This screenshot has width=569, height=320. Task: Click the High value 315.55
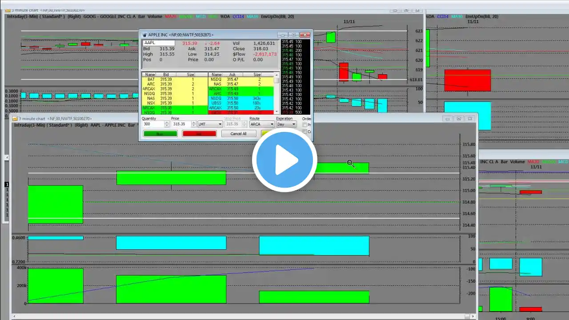tap(167, 54)
